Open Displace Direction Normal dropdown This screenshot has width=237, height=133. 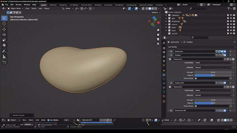pos(213,67)
